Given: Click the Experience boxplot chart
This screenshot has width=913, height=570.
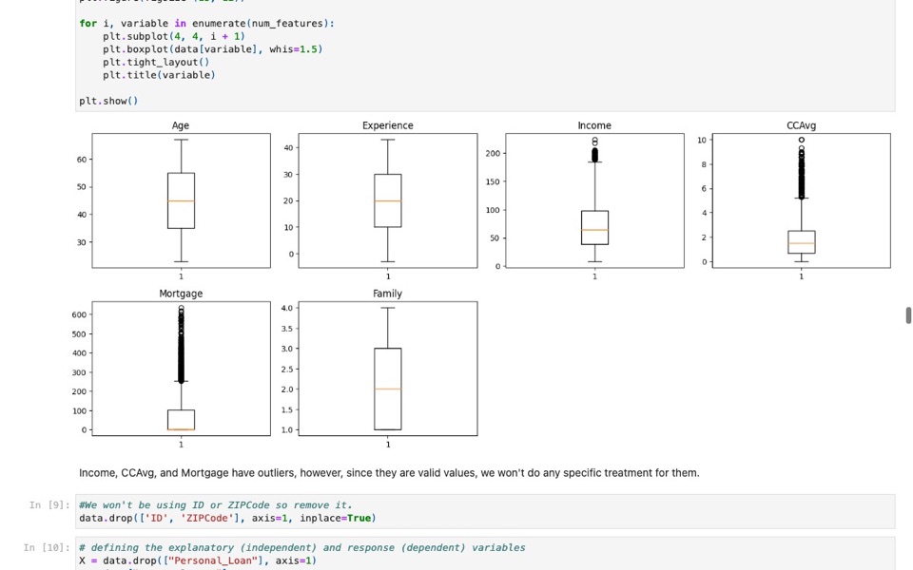Looking at the screenshot, I should [x=388, y=200].
